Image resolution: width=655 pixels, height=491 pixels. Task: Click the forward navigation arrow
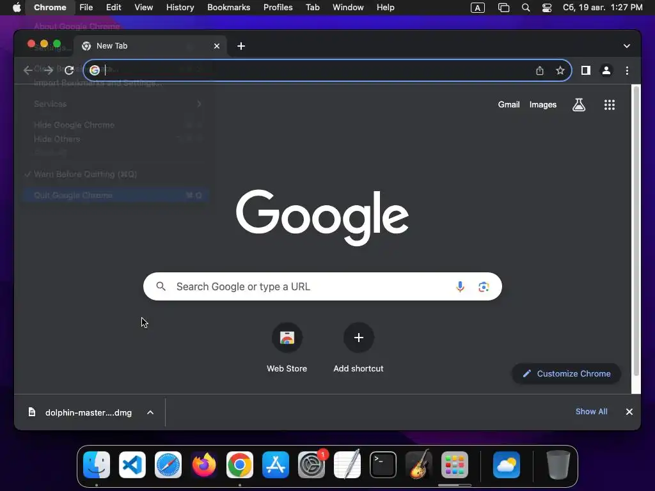[49, 70]
